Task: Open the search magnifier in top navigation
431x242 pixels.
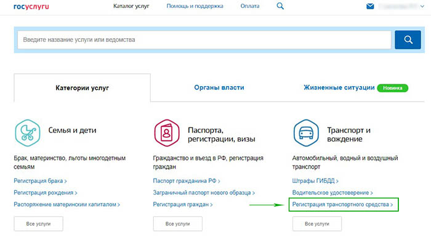Action: pos(280,6)
